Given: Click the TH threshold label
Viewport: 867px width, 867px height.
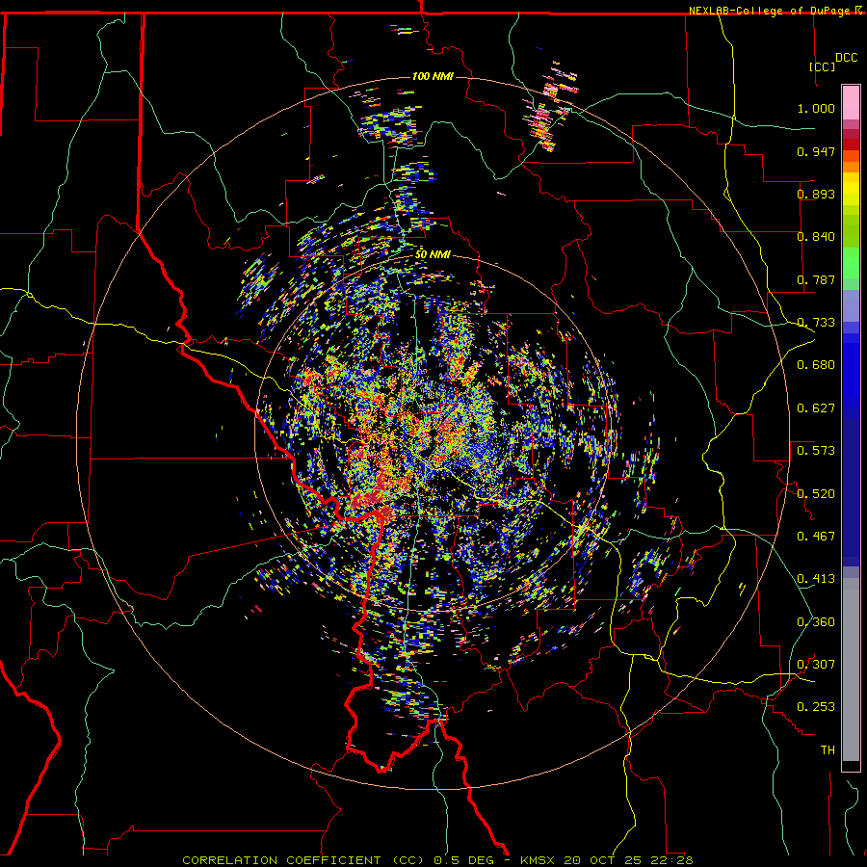Looking at the screenshot, I should 828,750.
